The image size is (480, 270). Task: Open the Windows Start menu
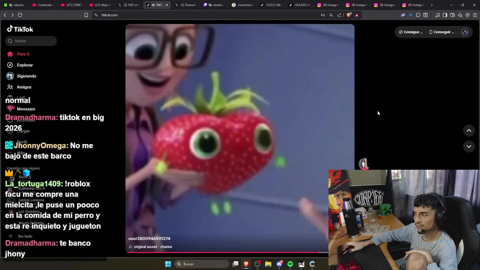pyautogui.click(x=168, y=264)
